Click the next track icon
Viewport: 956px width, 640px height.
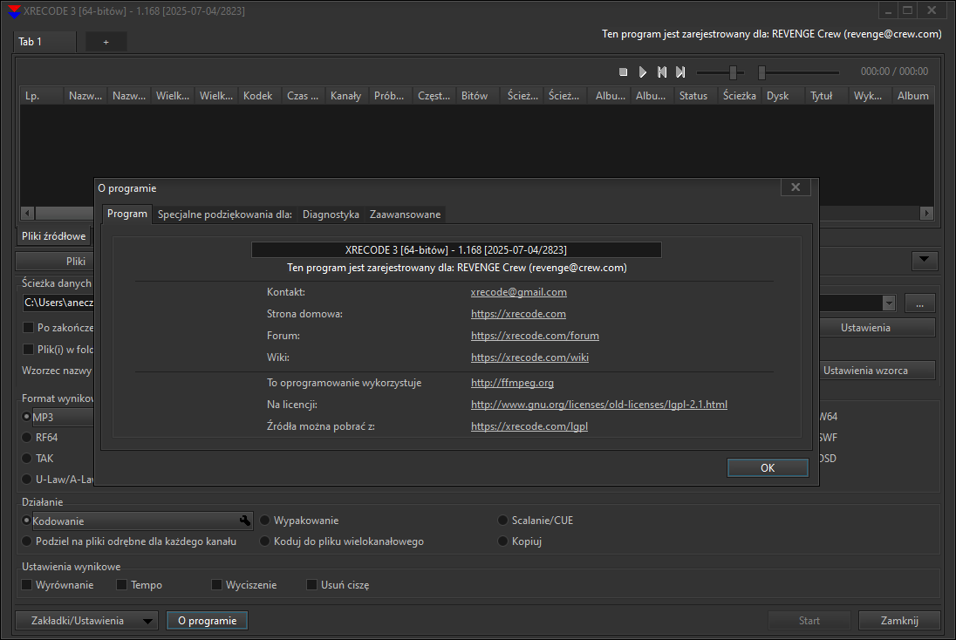click(680, 71)
